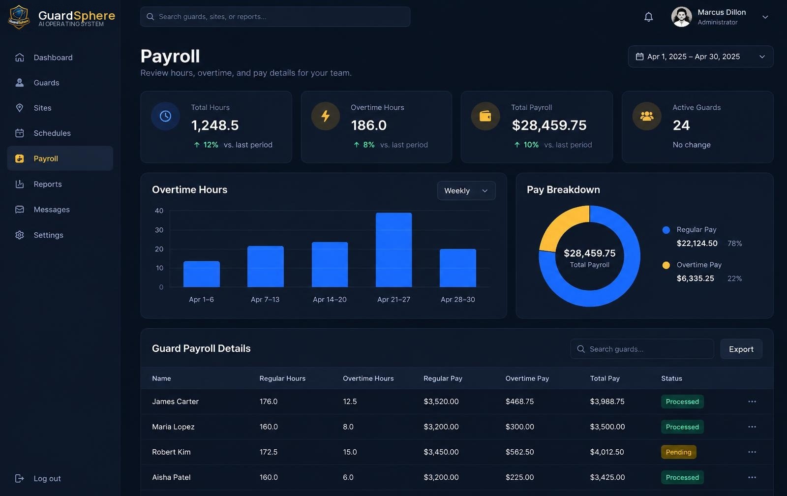787x496 pixels.
Task: Click the Apr 28–30 overtime bar
Action: 458,268
